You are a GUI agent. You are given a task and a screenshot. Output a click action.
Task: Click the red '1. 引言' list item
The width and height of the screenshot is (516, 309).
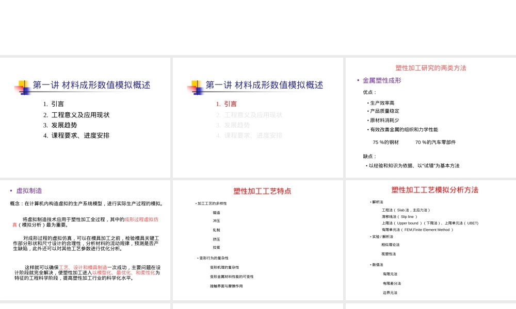point(227,104)
